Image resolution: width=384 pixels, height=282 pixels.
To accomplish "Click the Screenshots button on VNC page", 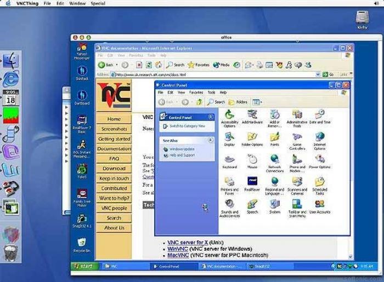I will click(x=114, y=129).
